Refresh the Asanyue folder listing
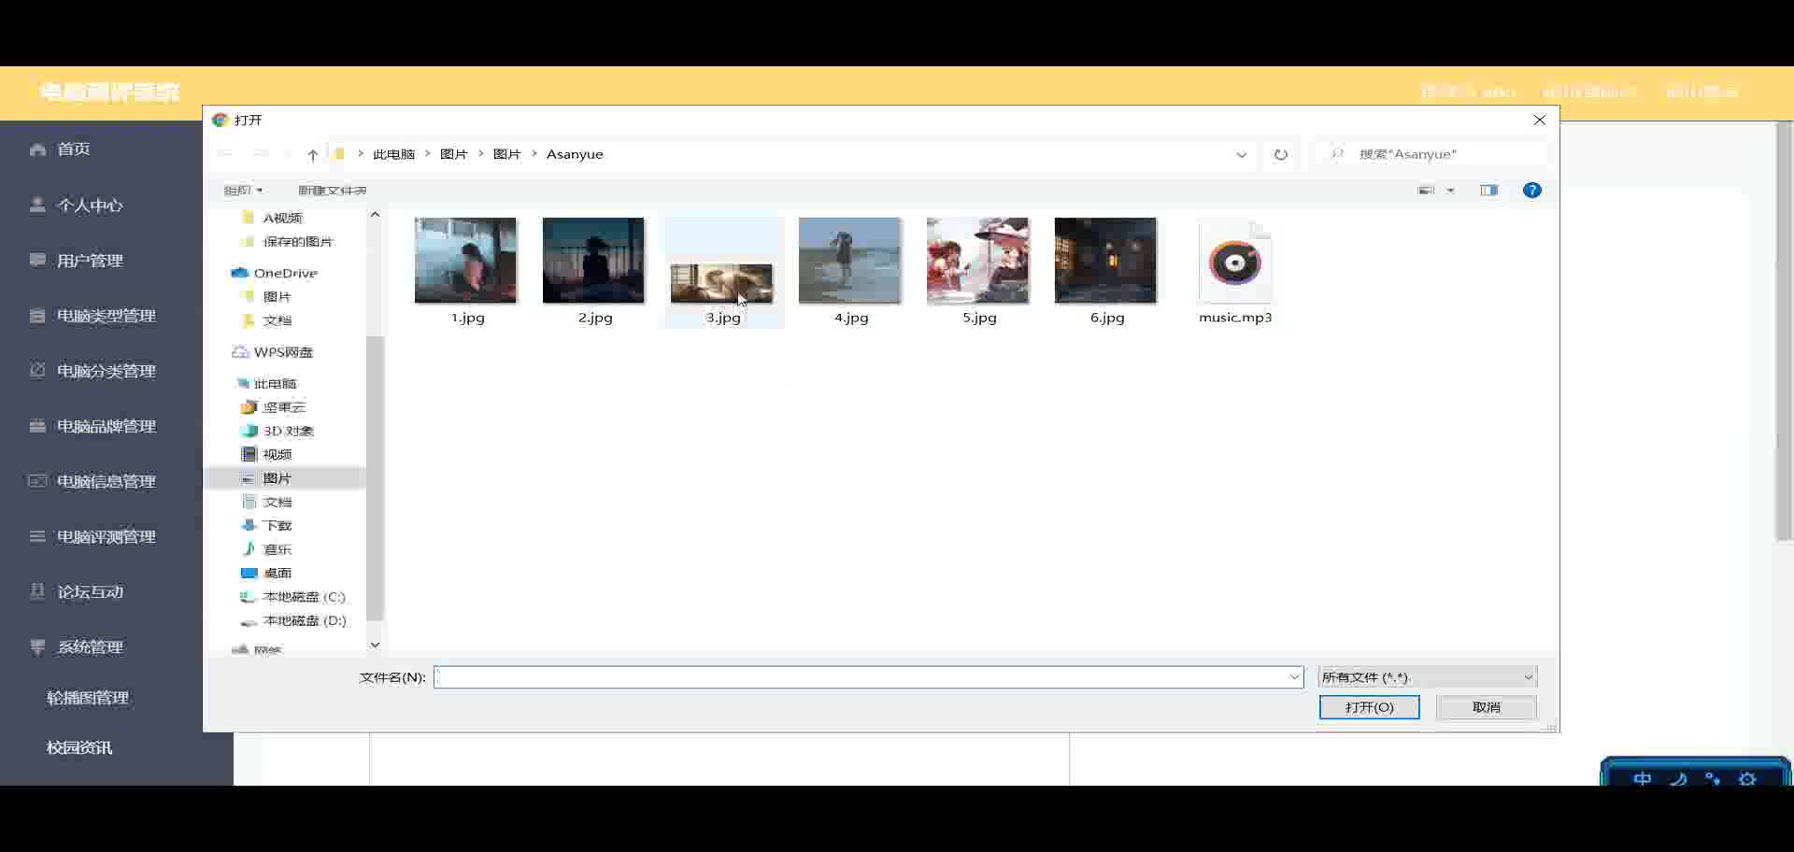Image resolution: width=1794 pixels, height=852 pixels. 1281,154
